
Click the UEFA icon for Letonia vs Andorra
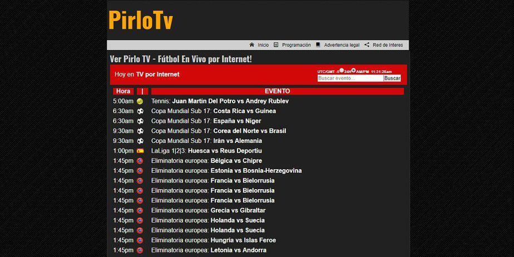tap(140, 250)
